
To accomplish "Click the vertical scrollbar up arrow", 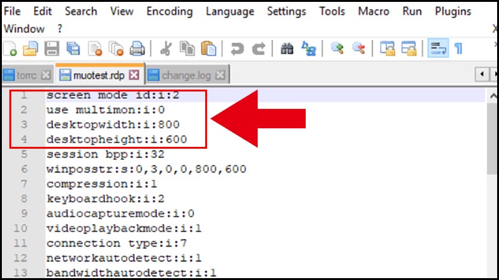I will click(493, 96).
